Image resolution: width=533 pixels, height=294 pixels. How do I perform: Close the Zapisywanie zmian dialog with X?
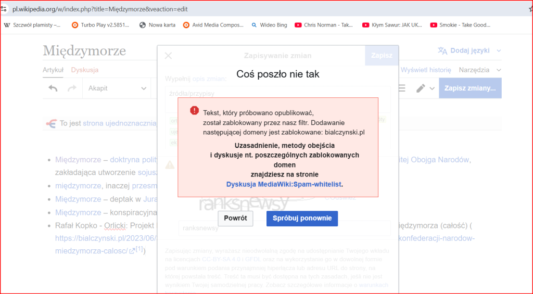[168, 56]
